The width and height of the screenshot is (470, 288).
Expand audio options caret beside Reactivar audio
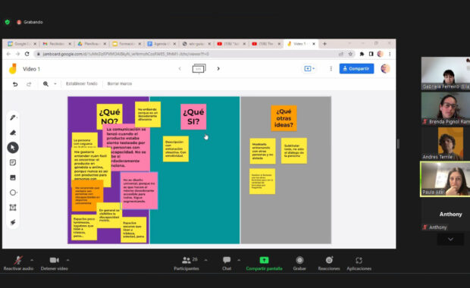(32, 260)
